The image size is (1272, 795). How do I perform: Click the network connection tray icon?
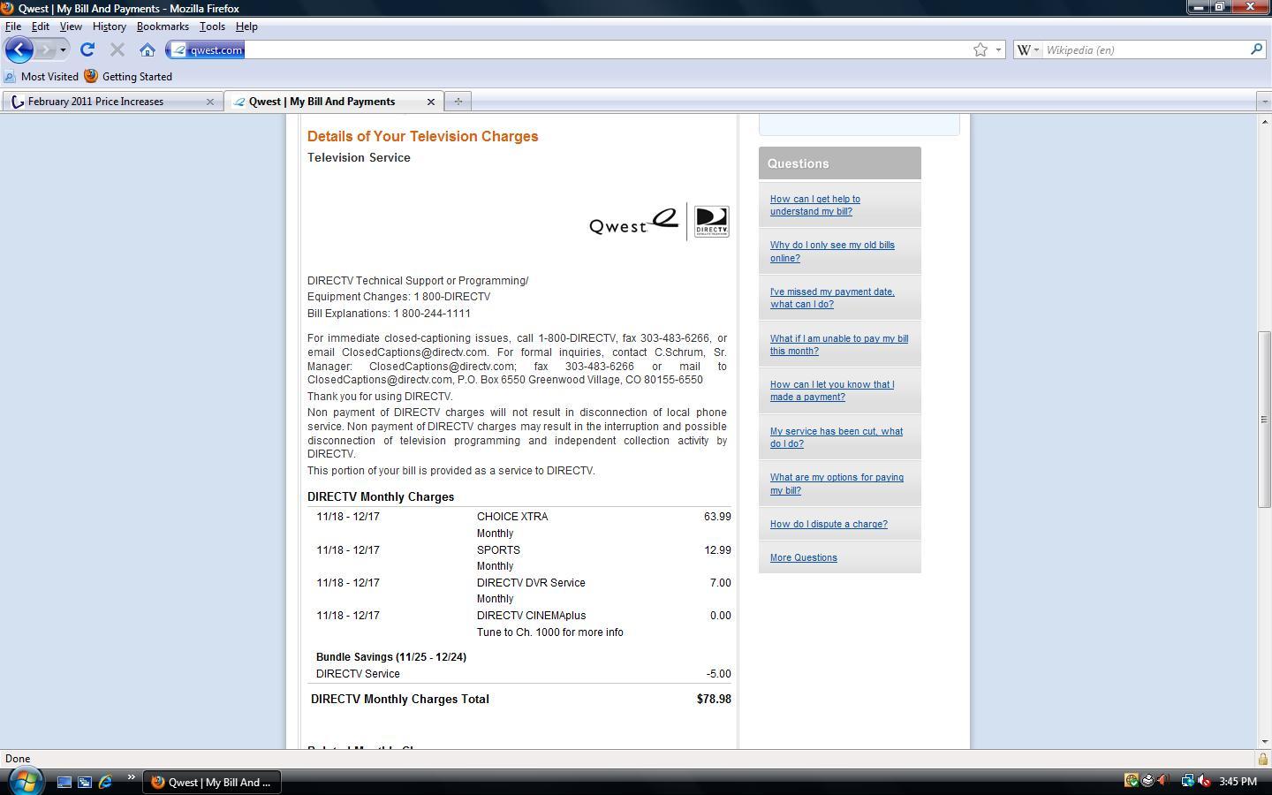tap(1187, 781)
